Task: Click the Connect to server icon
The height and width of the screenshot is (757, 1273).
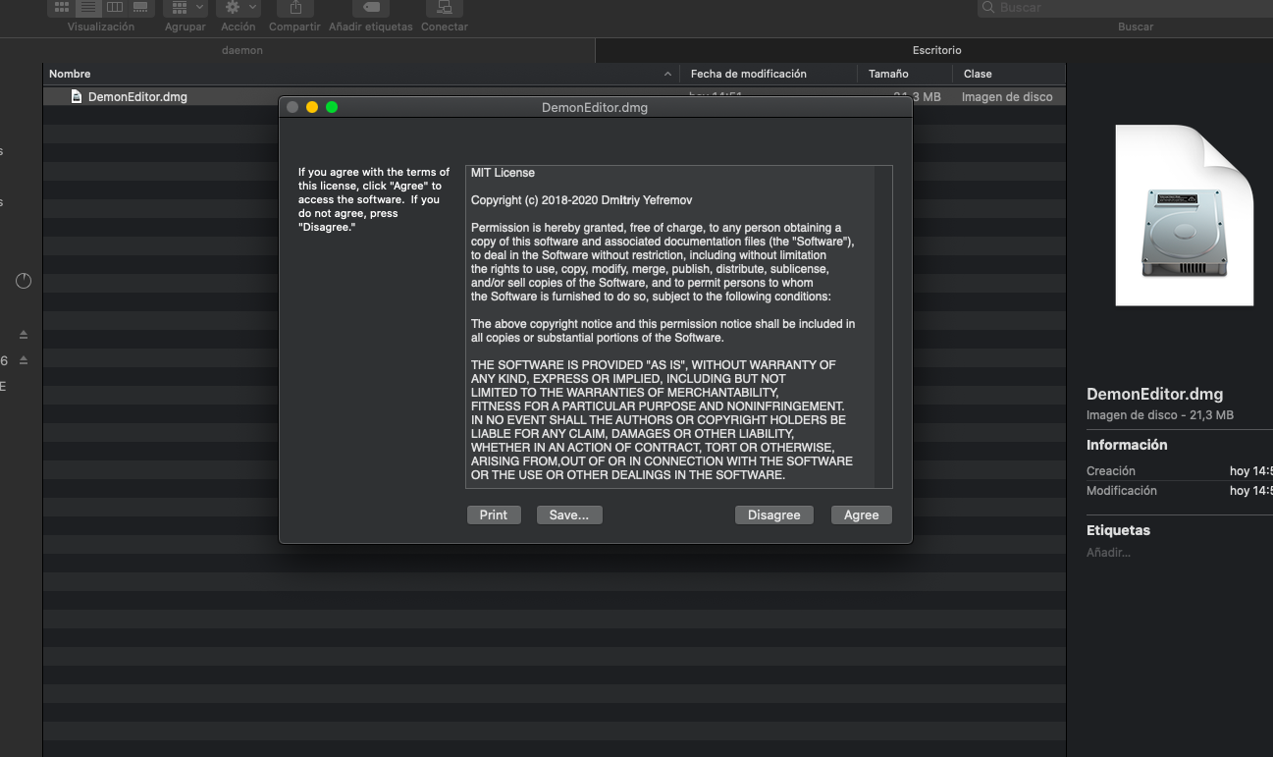Action: (x=444, y=7)
